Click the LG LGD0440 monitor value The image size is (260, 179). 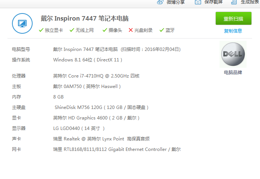tap(79, 128)
